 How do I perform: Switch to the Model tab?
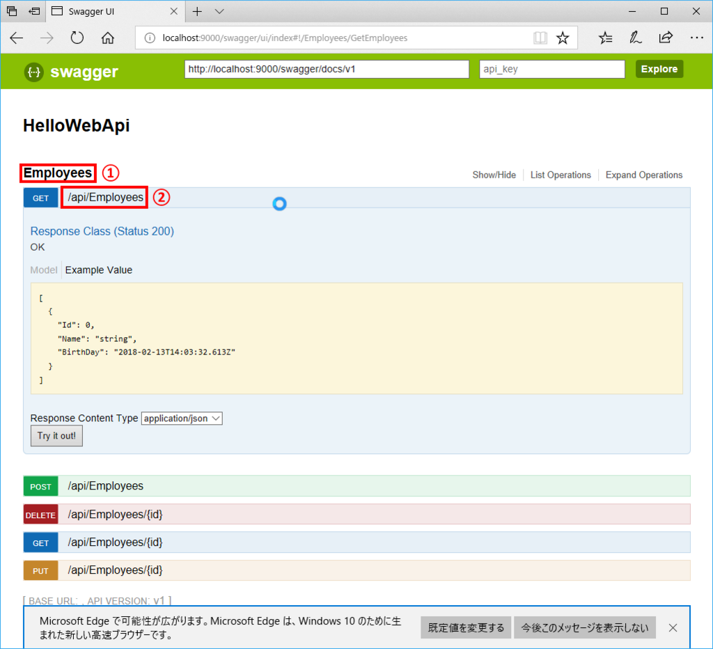[43, 270]
